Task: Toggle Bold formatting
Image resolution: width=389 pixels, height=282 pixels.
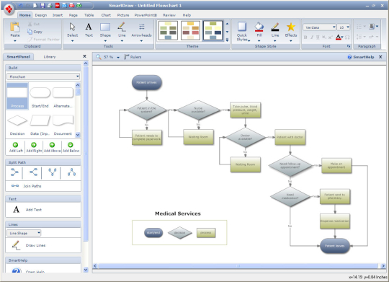Action: 305,38
